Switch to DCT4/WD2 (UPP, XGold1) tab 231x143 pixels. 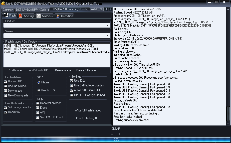[32, 10]
